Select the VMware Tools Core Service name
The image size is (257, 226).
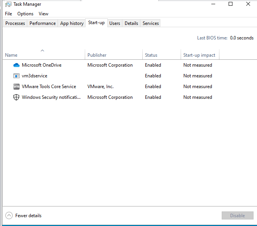[x=49, y=87]
